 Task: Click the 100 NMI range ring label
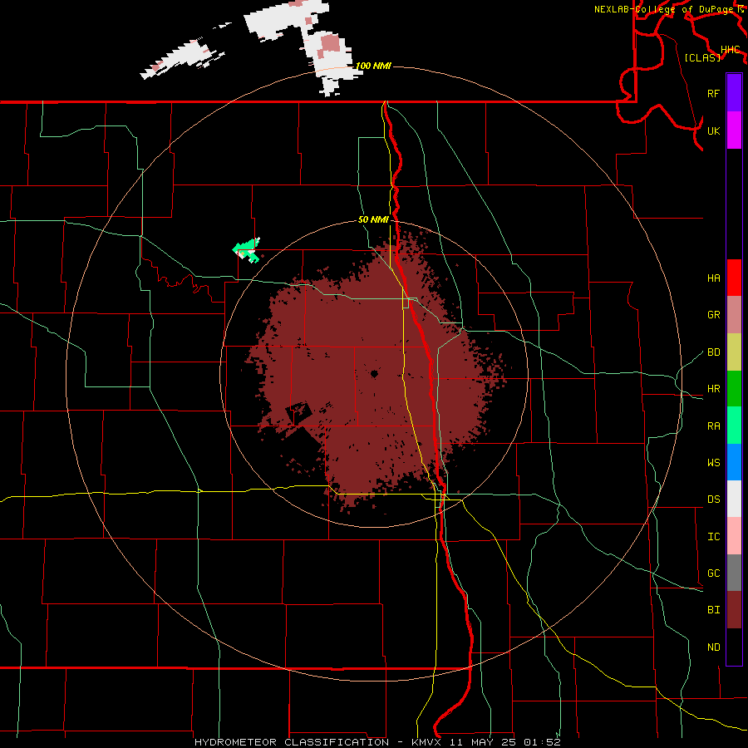tap(373, 66)
